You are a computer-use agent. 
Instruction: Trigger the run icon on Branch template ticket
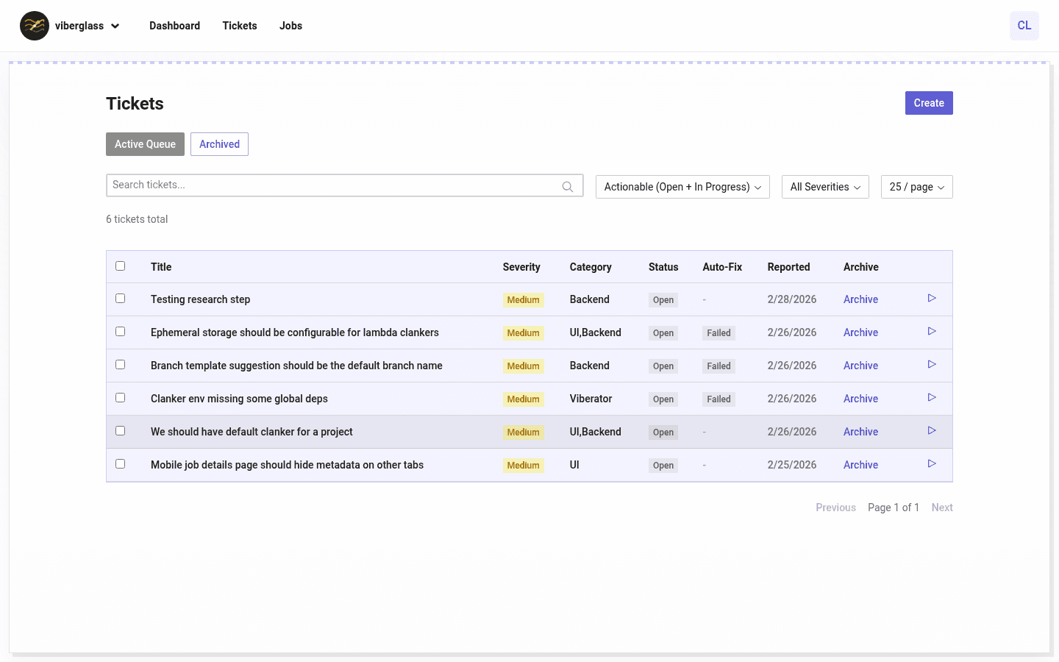pyautogui.click(x=932, y=364)
